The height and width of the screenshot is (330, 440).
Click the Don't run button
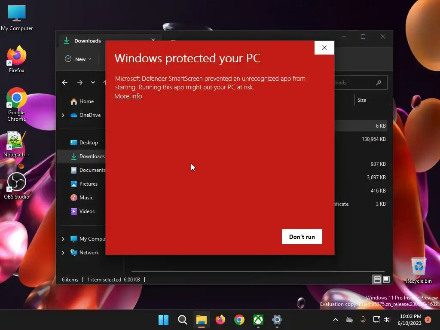point(302,237)
